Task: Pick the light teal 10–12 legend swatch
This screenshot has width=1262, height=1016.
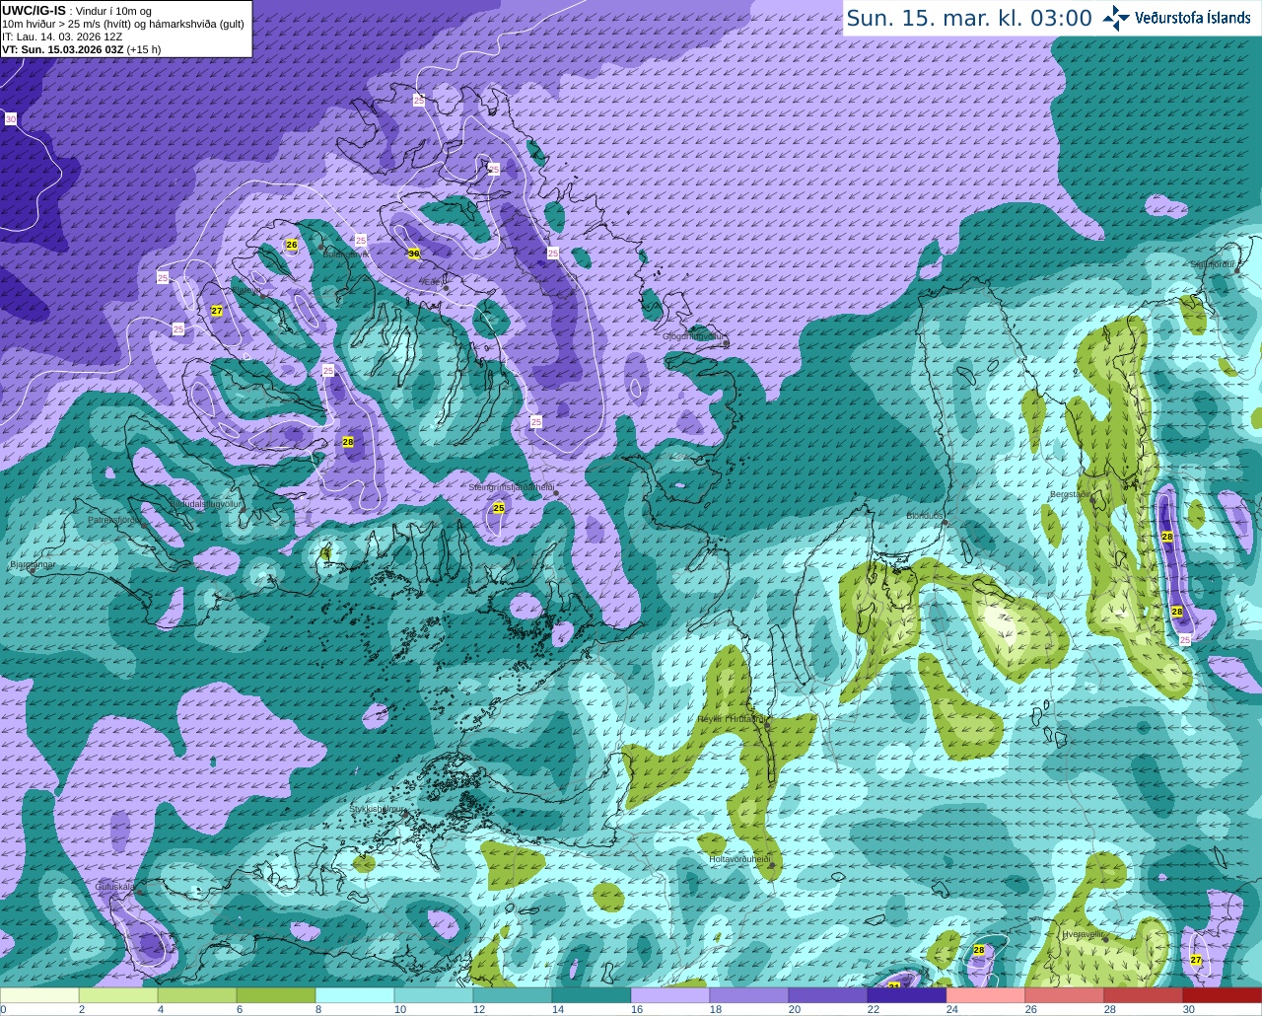Action: [434, 995]
